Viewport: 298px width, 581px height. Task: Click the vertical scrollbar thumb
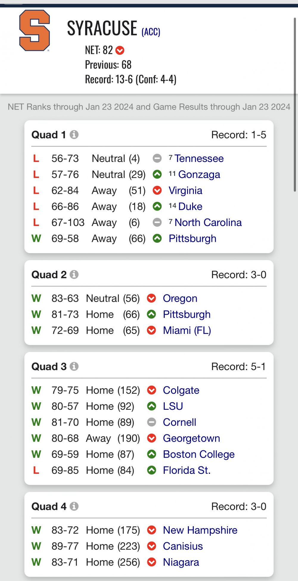[295, 104]
